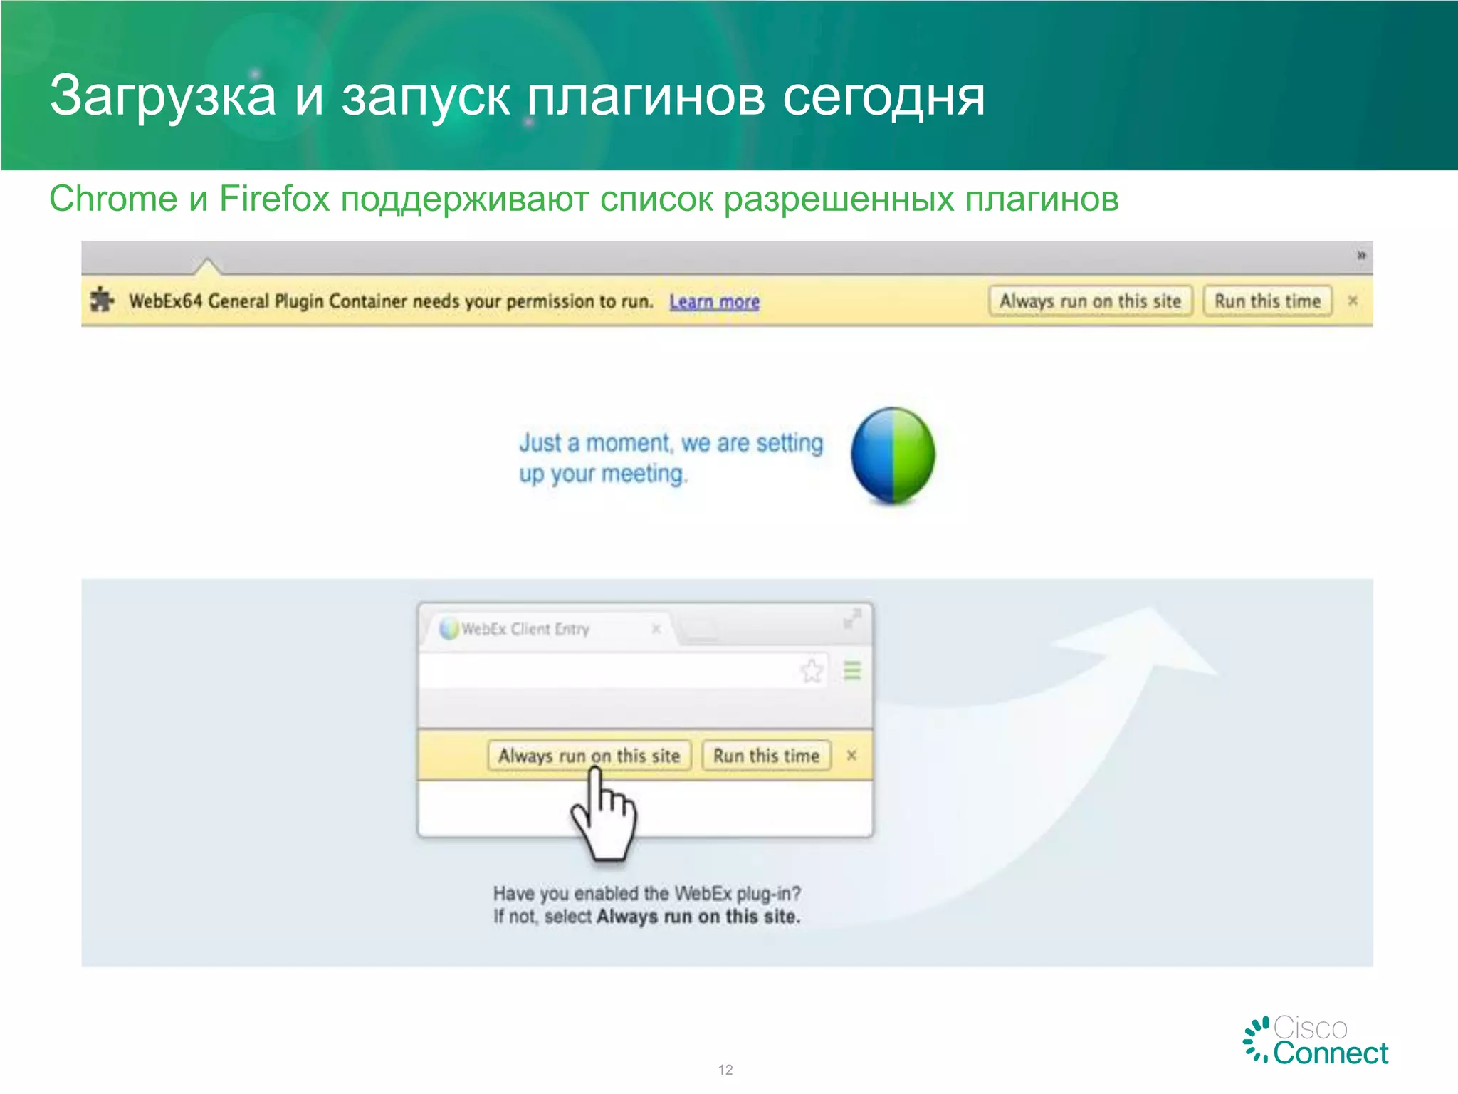Close the illustrated yellow infobar
The height and width of the screenshot is (1094, 1458).
[x=851, y=755]
